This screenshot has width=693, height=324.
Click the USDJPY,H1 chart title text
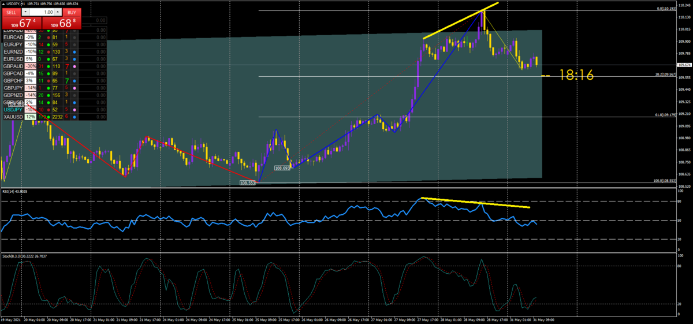tap(16, 4)
